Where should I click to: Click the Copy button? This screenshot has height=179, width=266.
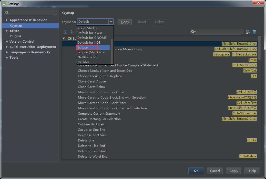(125, 22)
